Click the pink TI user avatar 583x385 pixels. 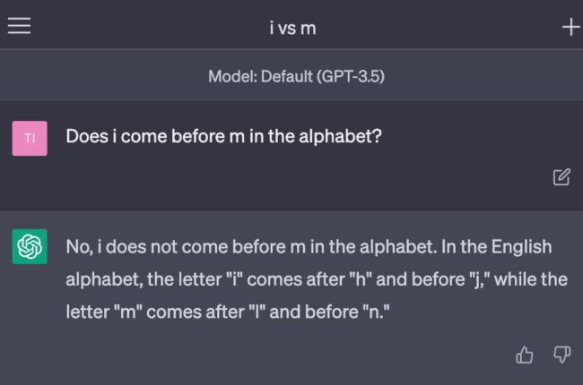click(x=30, y=138)
